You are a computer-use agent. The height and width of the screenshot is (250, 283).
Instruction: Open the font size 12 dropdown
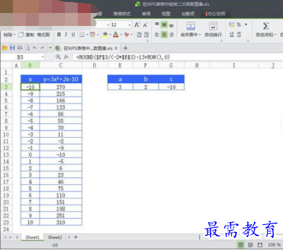click(x=130, y=25)
